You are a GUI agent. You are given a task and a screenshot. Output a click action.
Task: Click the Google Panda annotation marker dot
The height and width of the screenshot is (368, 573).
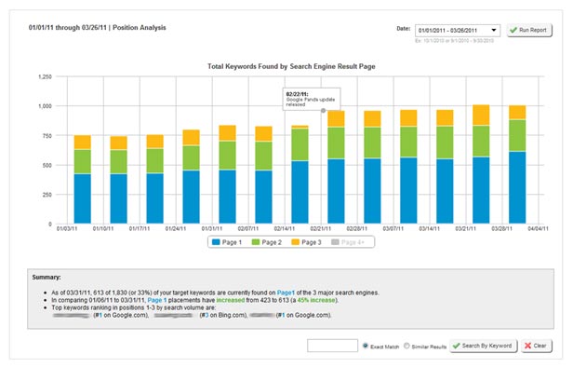(323, 111)
